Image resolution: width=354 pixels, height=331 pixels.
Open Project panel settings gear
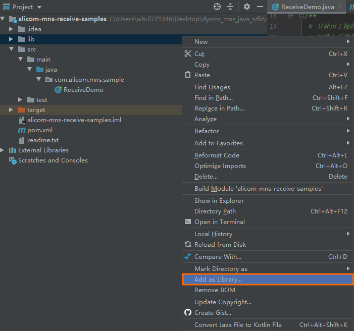pos(247,7)
